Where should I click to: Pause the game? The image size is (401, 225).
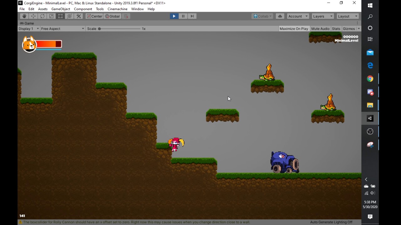point(183,16)
